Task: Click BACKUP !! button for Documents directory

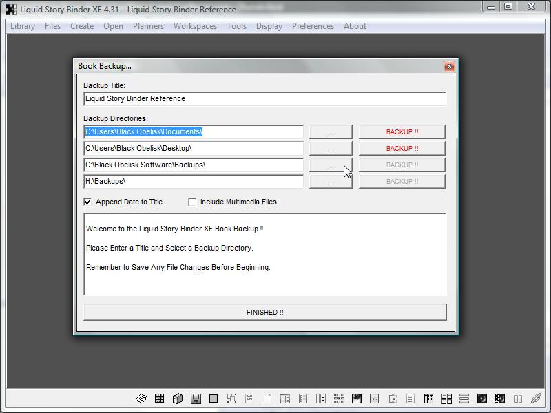Action: [402, 131]
